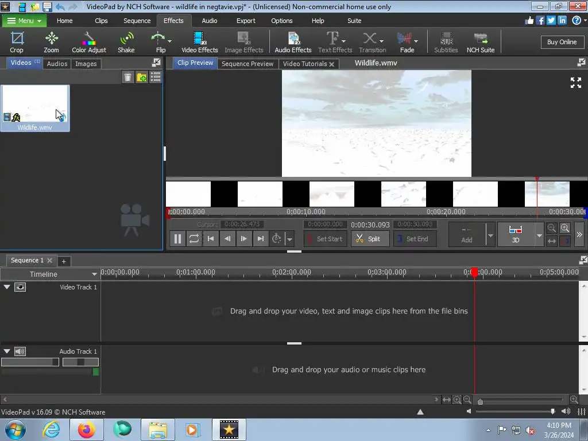This screenshot has width=588, height=441.
Task: Toggle loop playback button
Action: (x=194, y=238)
